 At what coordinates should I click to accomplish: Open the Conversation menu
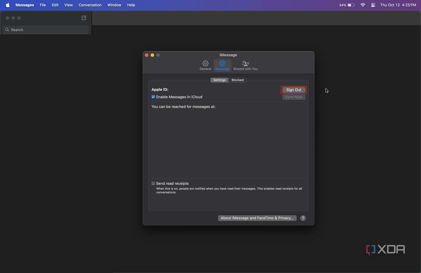[x=90, y=5]
